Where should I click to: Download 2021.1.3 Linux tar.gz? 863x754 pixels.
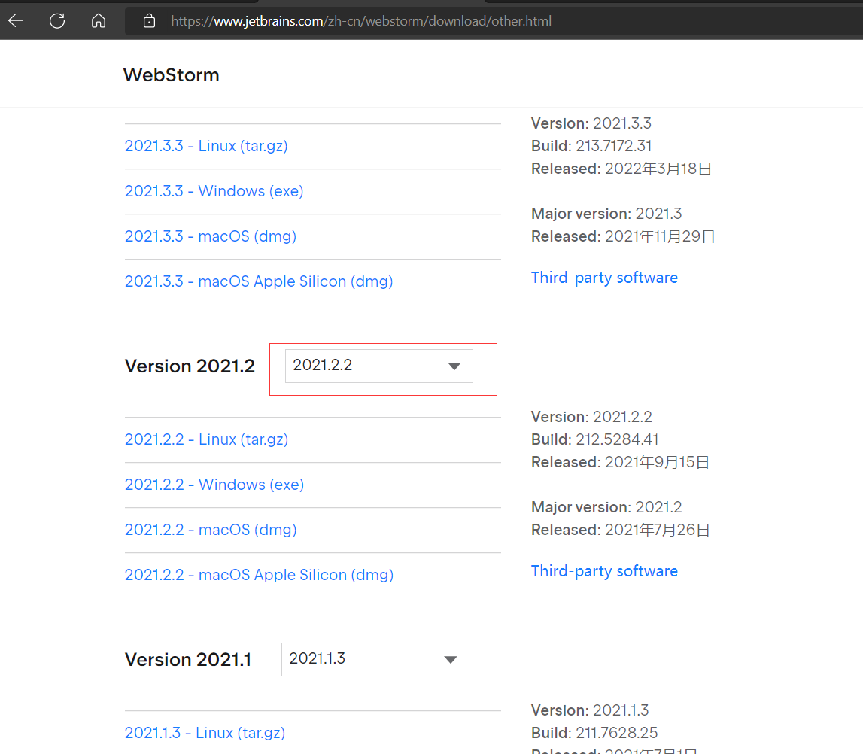point(205,732)
